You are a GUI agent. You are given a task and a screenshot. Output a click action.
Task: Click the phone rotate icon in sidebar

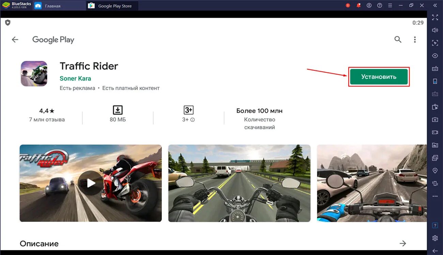(x=435, y=81)
